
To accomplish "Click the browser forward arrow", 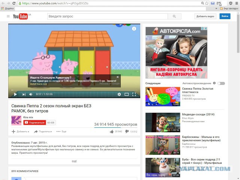I will click(x=9, y=3).
